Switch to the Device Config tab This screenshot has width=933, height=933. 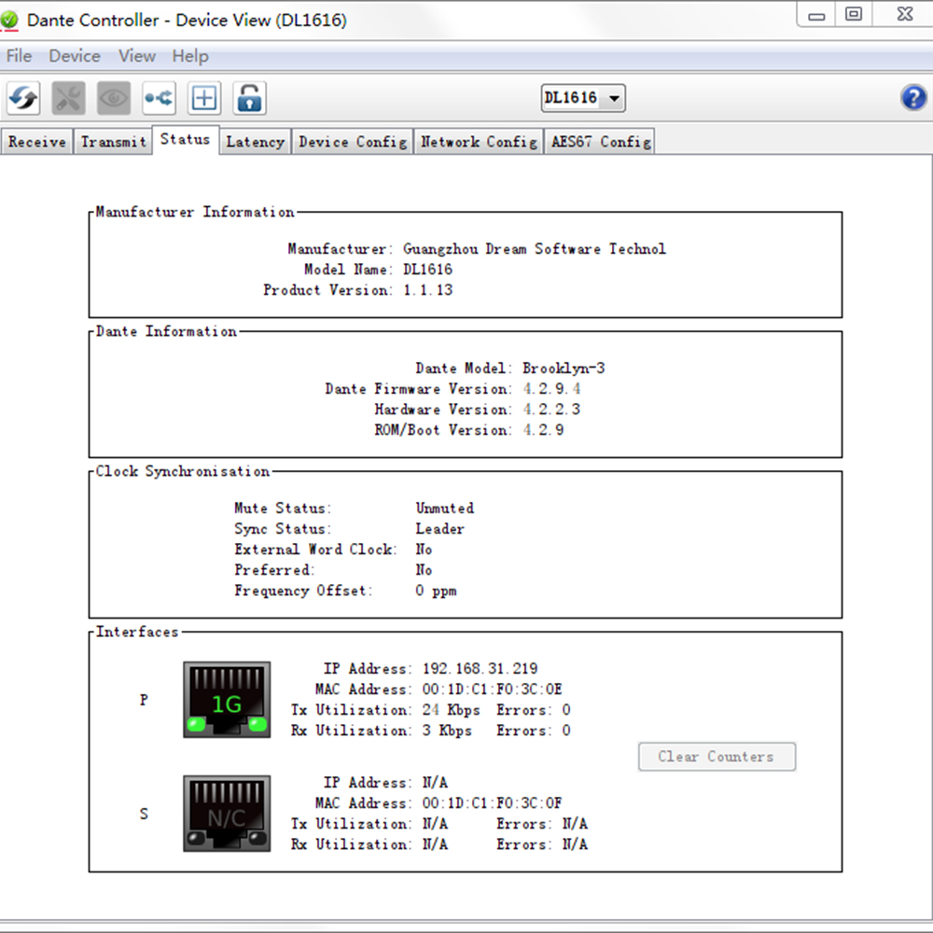click(x=353, y=142)
